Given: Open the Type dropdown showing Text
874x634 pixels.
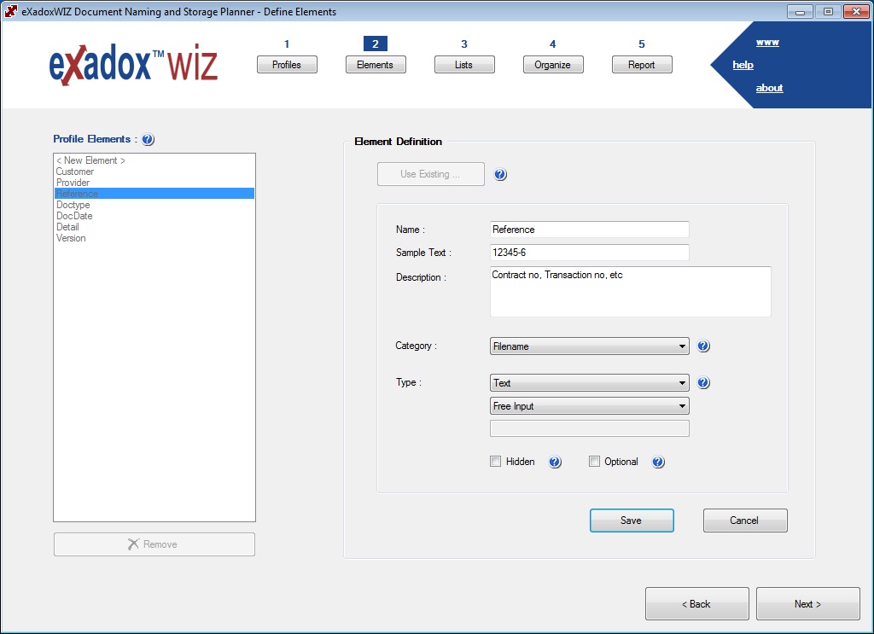Looking at the screenshot, I should pyautogui.click(x=590, y=383).
